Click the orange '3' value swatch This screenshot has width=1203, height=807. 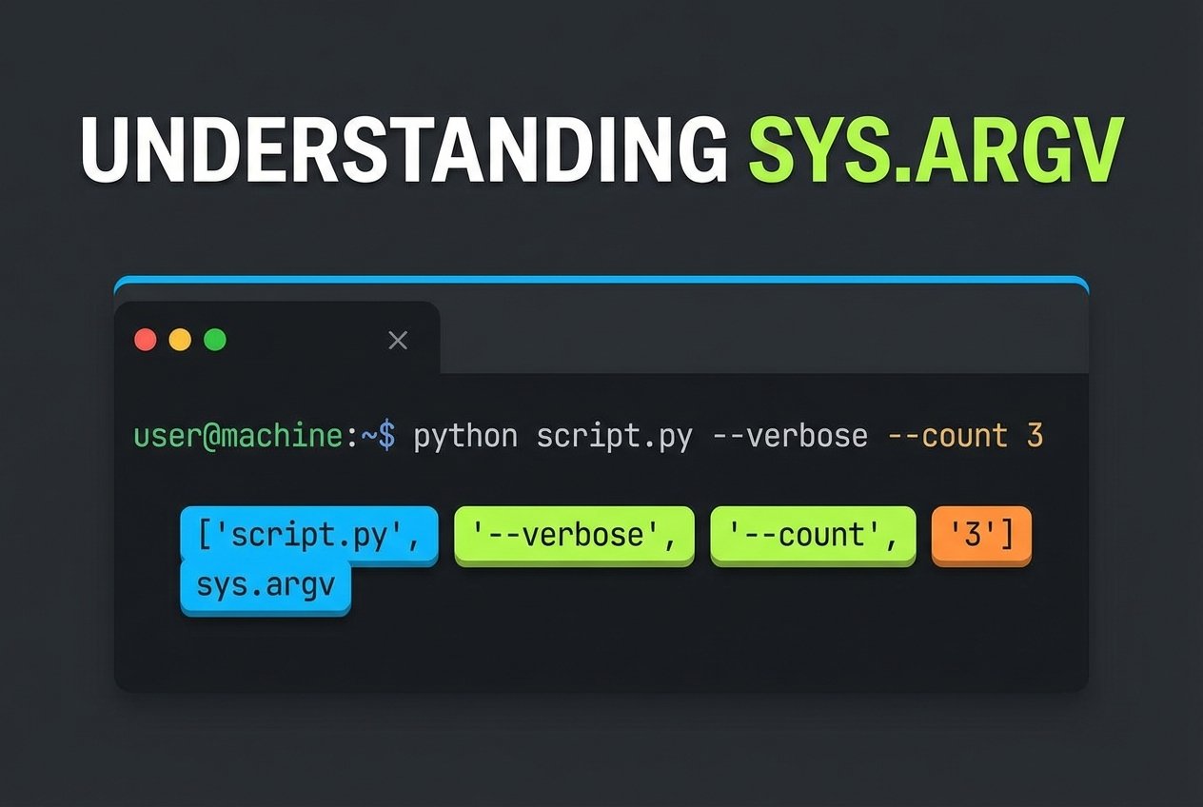(980, 534)
